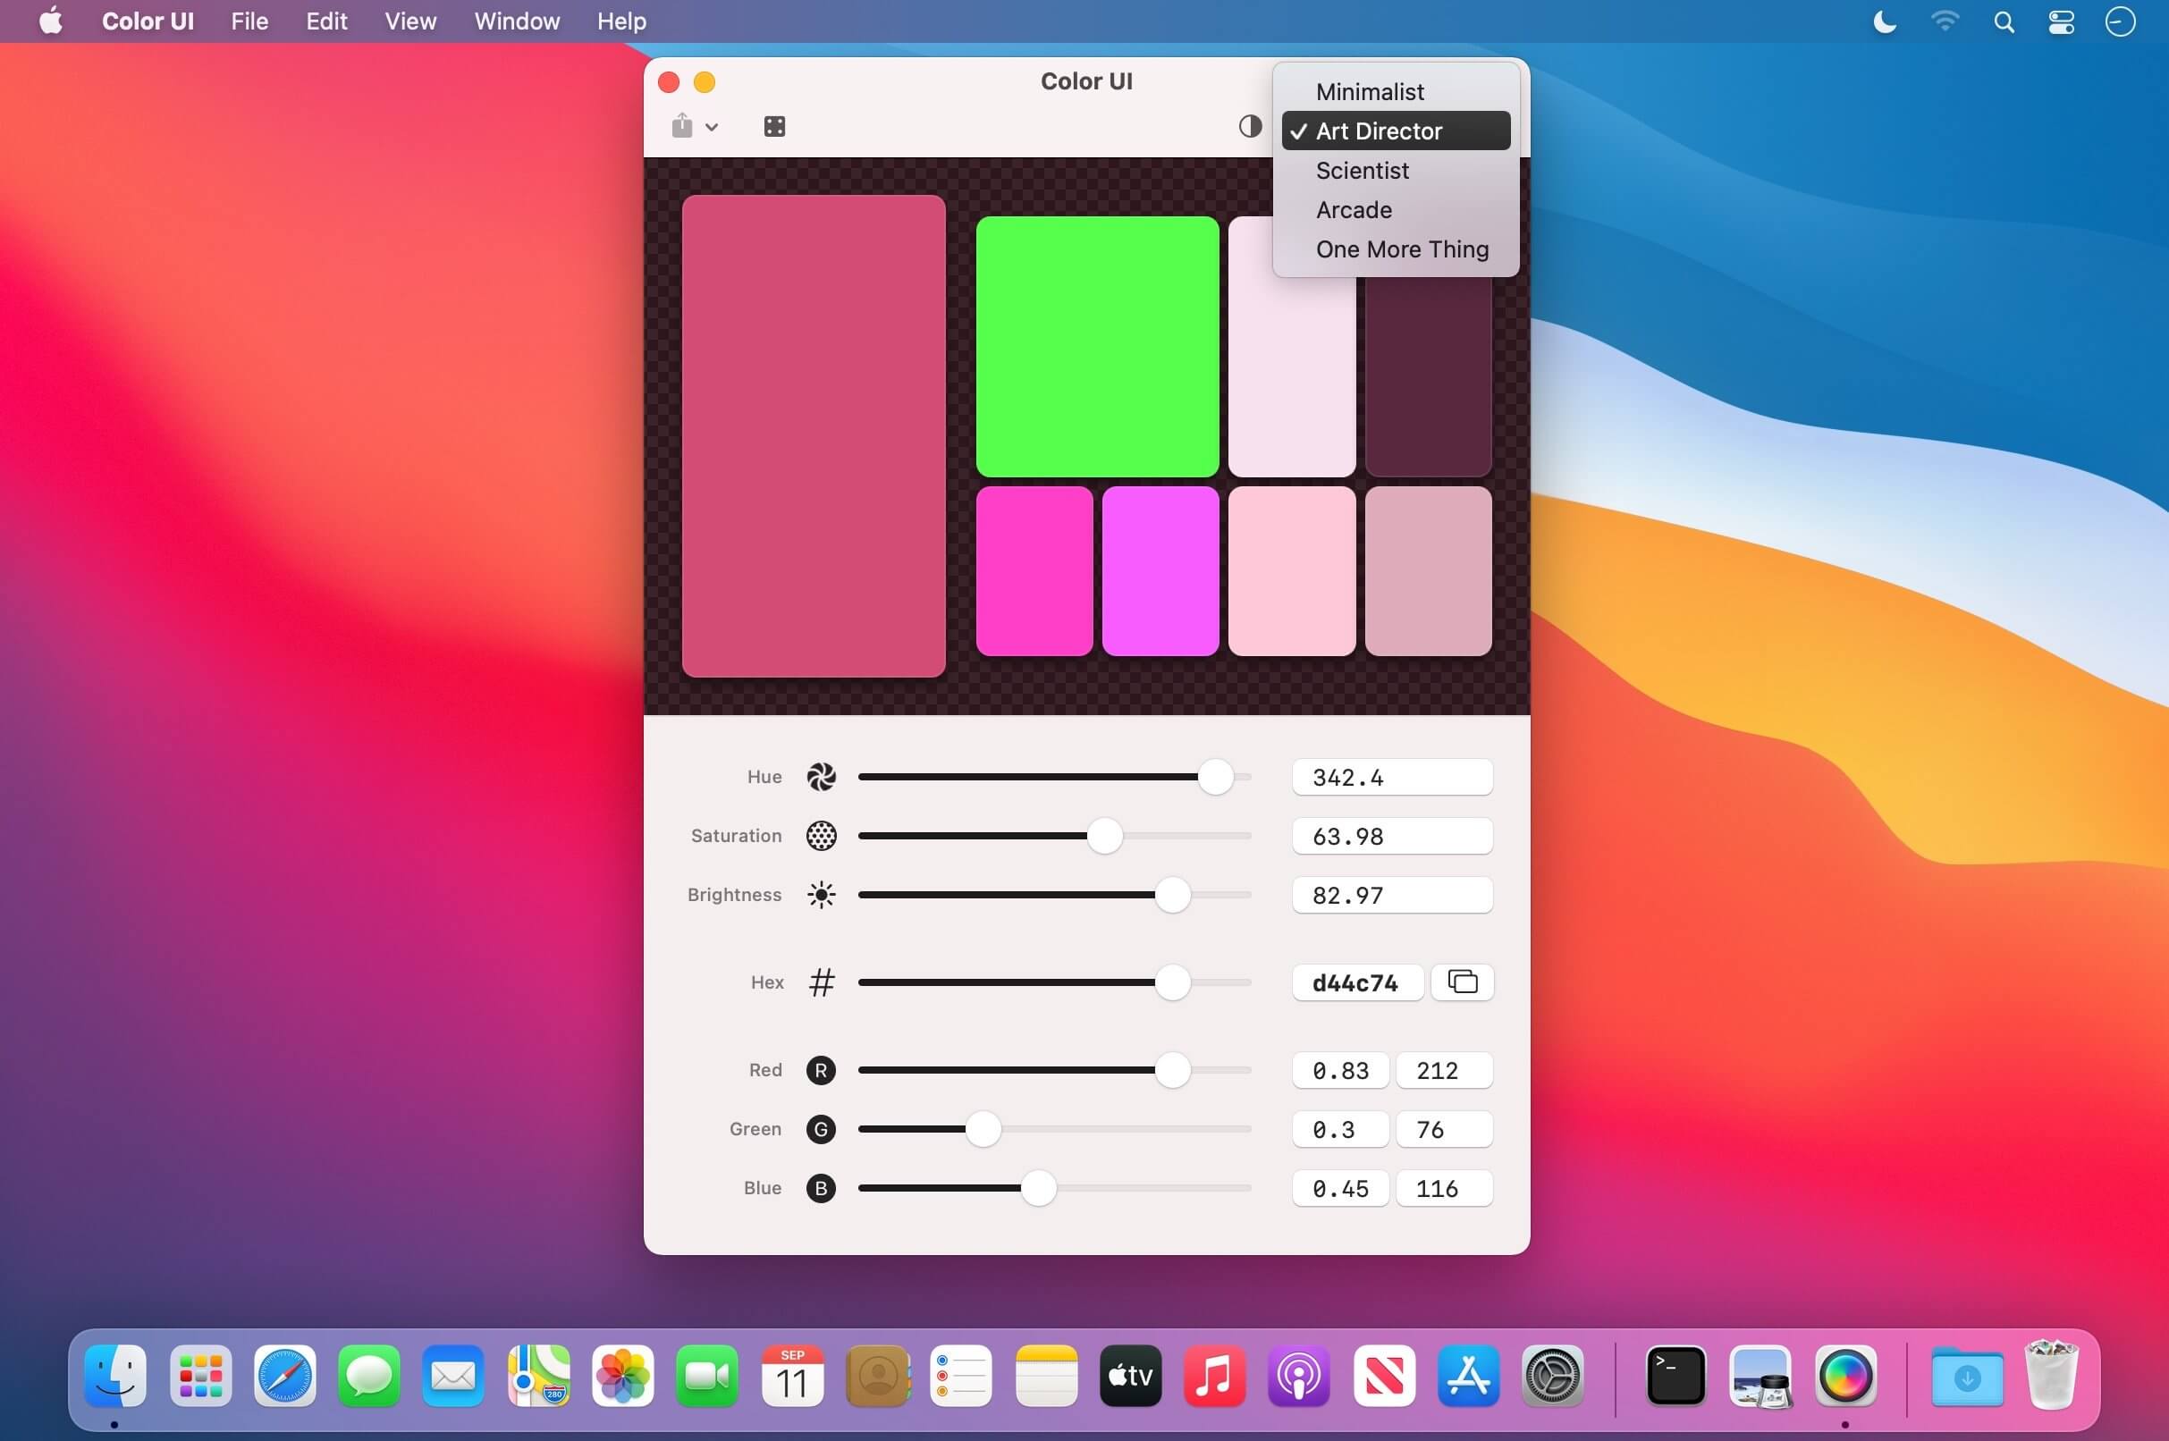Click the Hue aperture icon
The image size is (2169, 1441).
point(821,778)
